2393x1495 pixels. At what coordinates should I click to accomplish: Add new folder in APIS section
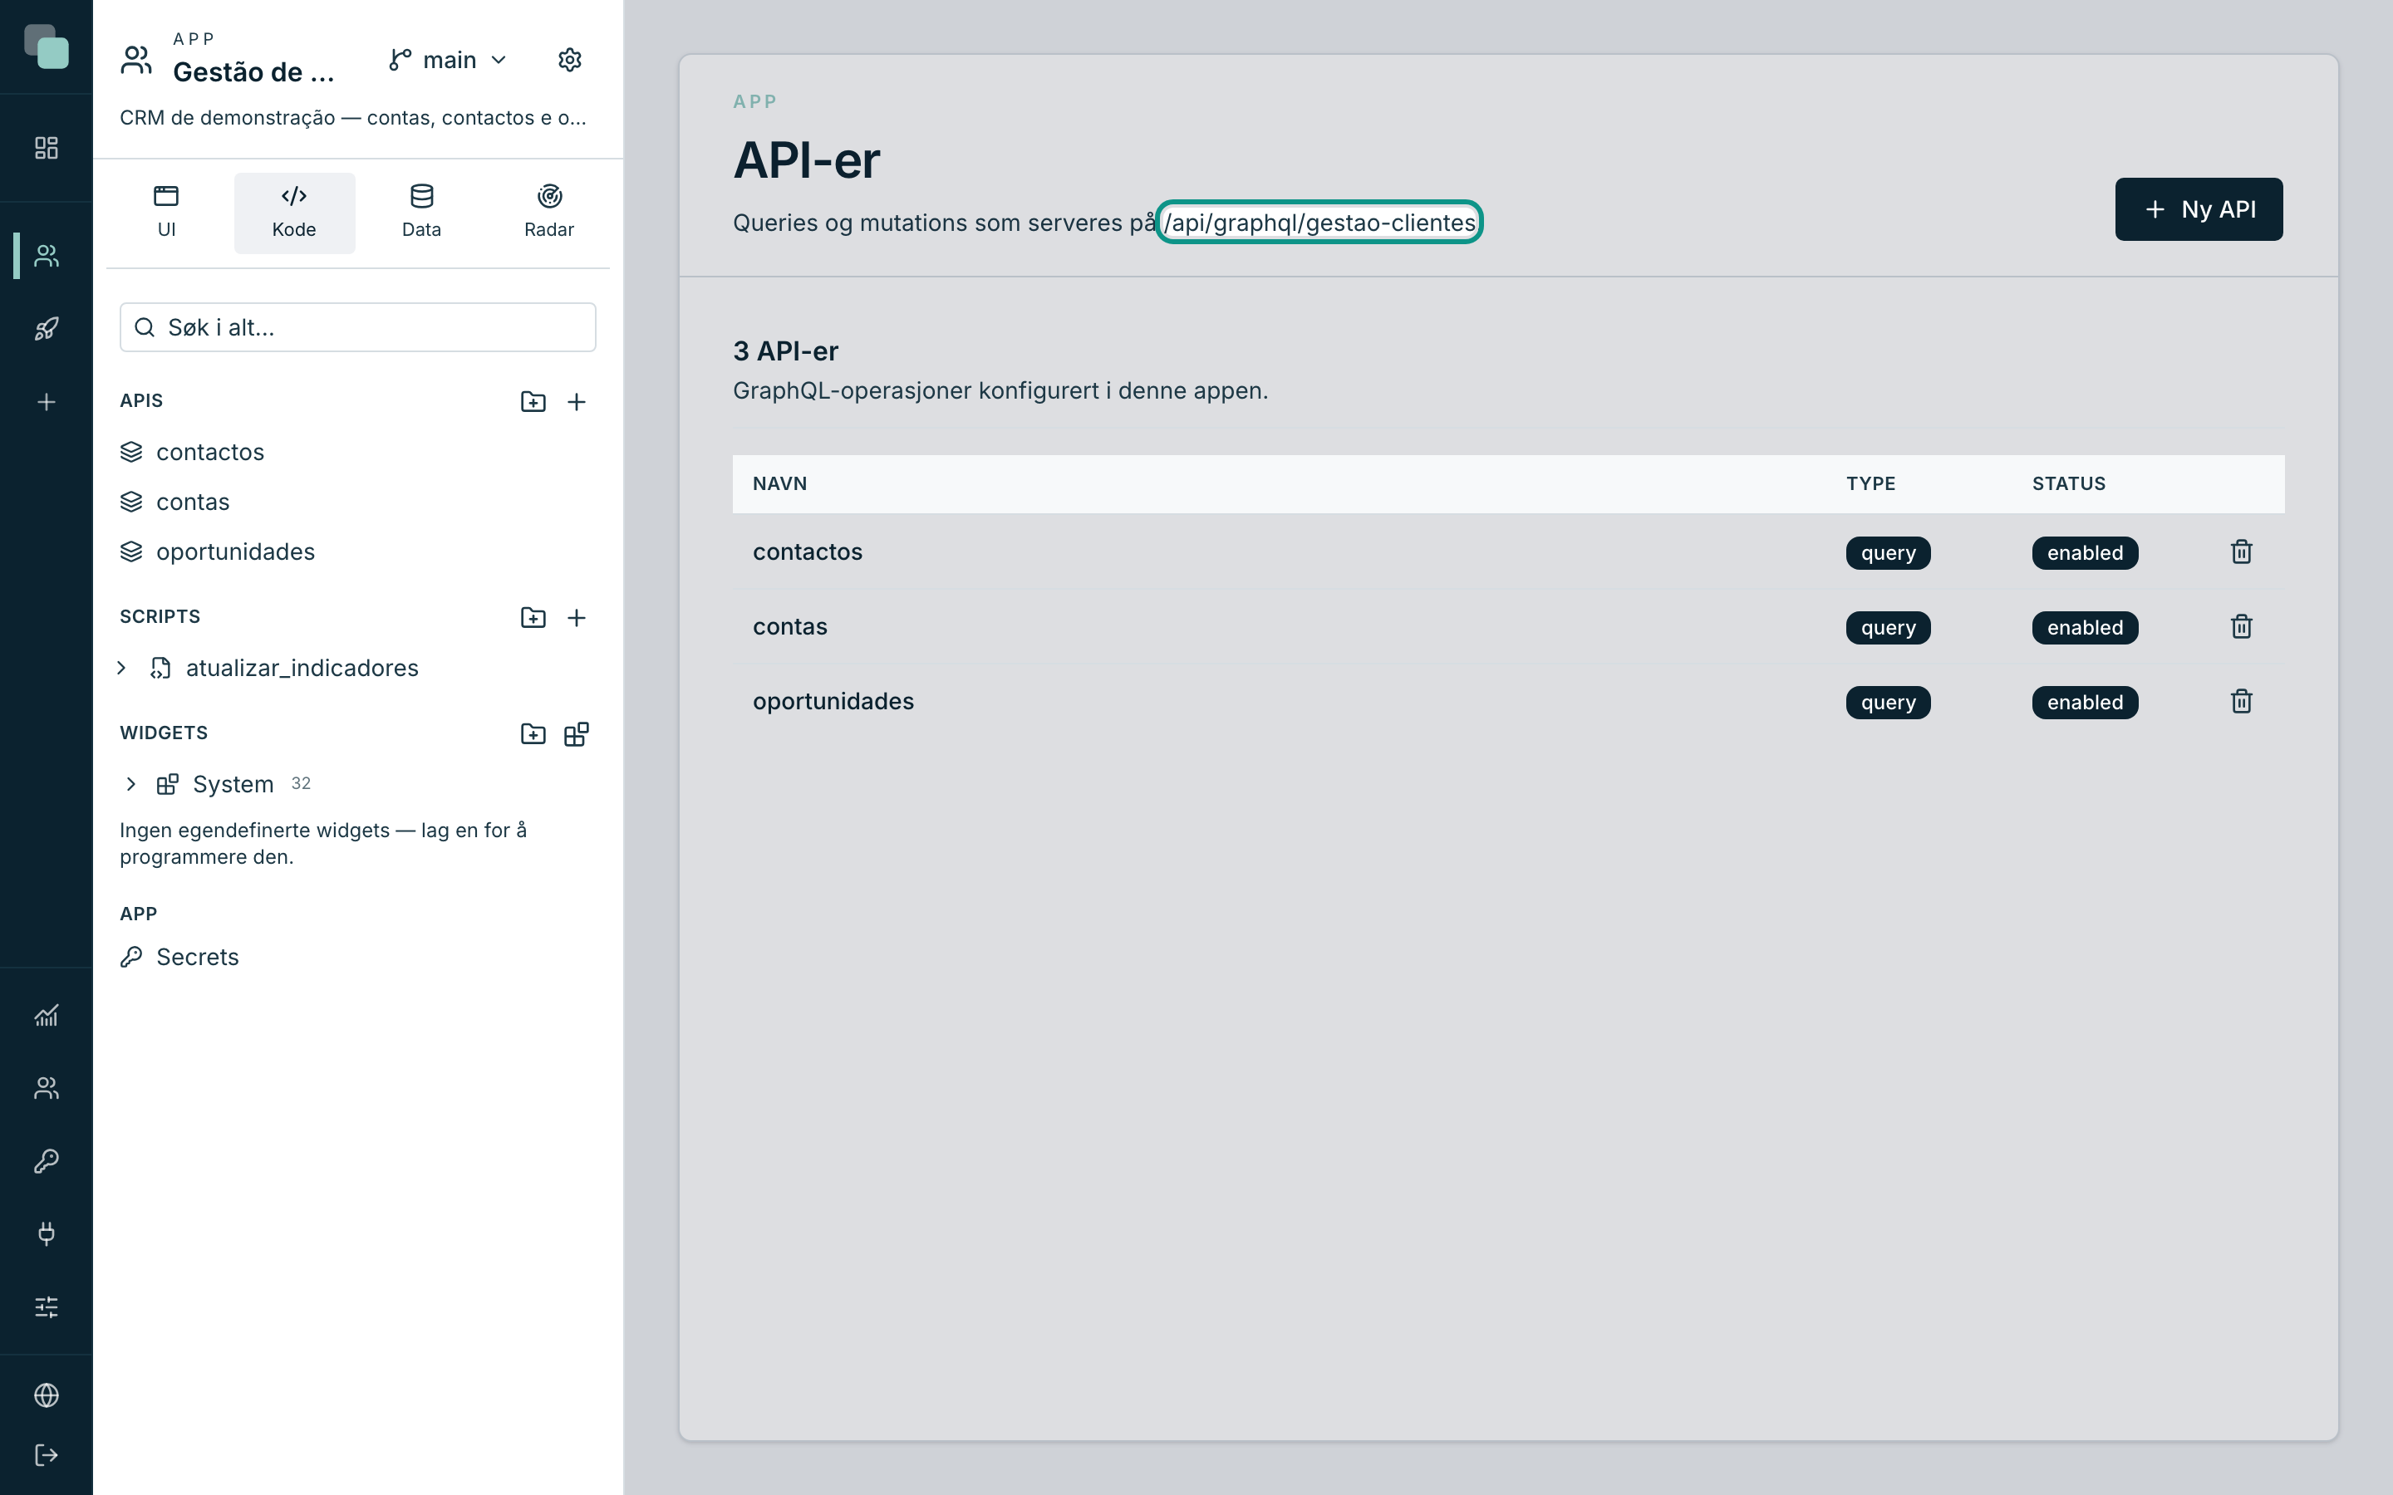pos(533,401)
